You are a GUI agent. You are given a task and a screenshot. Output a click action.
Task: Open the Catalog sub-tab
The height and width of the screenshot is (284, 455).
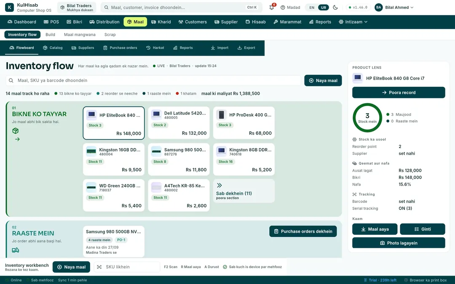pyautogui.click(x=53, y=48)
